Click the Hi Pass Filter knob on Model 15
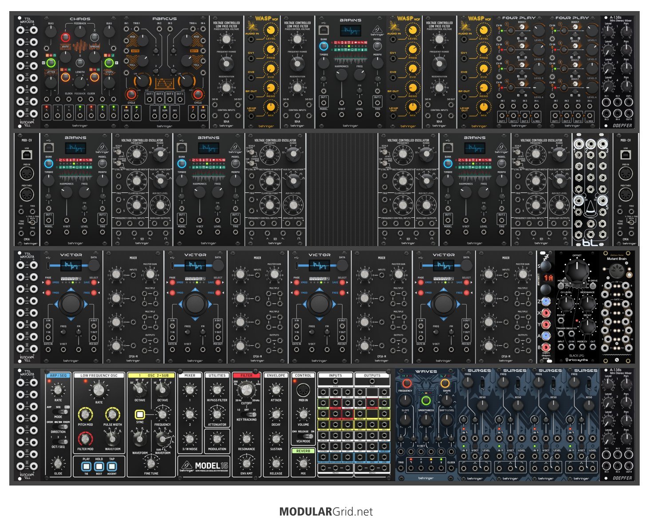 [x=217, y=390]
